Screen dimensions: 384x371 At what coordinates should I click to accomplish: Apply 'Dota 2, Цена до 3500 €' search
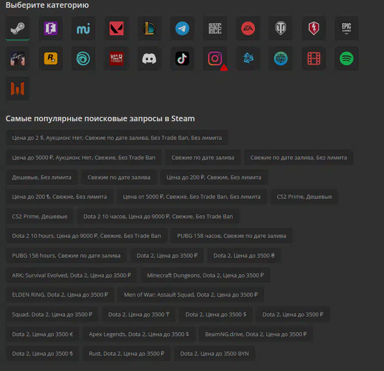coord(43,334)
